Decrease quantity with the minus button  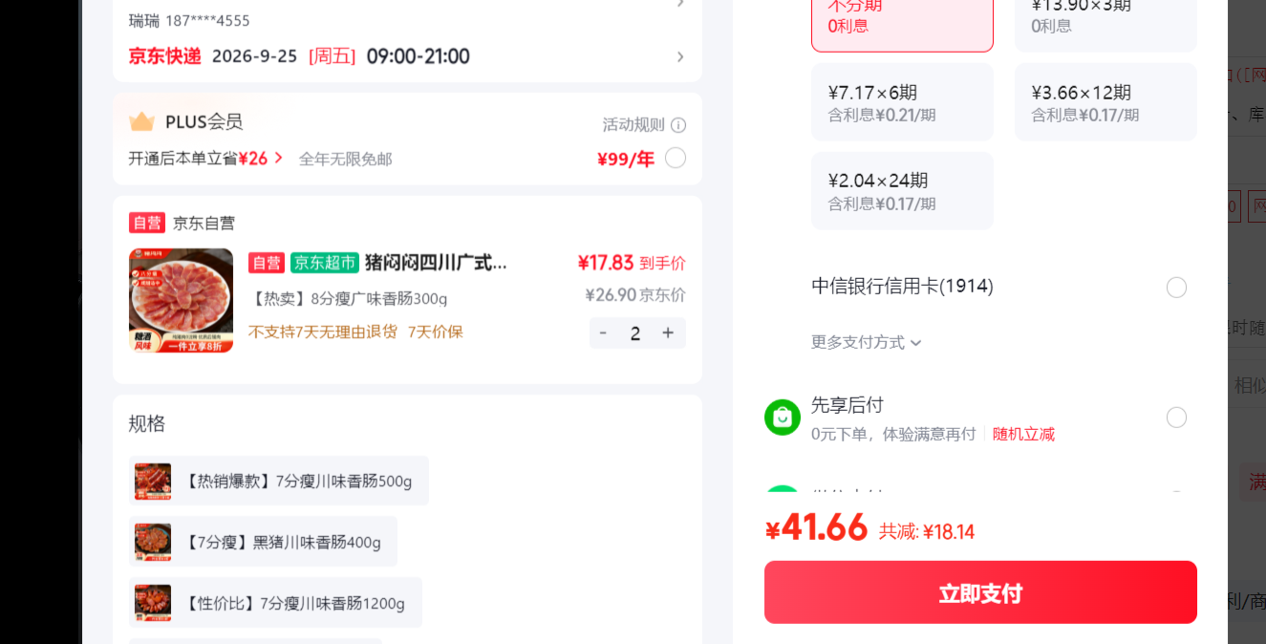click(603, 333)
